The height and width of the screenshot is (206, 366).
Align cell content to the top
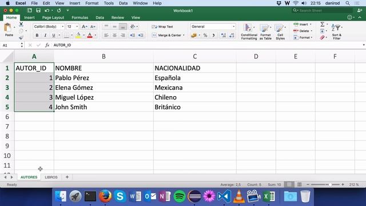pyautogui.click(x=106, y=27)
